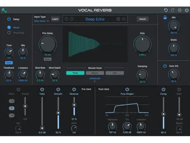Enable the Pitch/Throat power button
Screen dimensions: 190x143
coord(18,89)
